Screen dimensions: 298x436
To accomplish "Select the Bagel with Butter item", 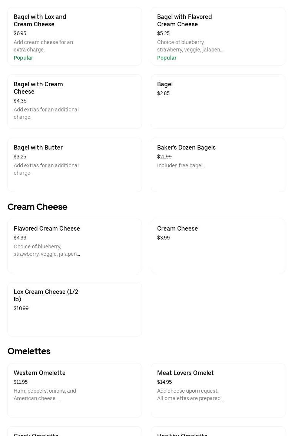I will 74,165.
